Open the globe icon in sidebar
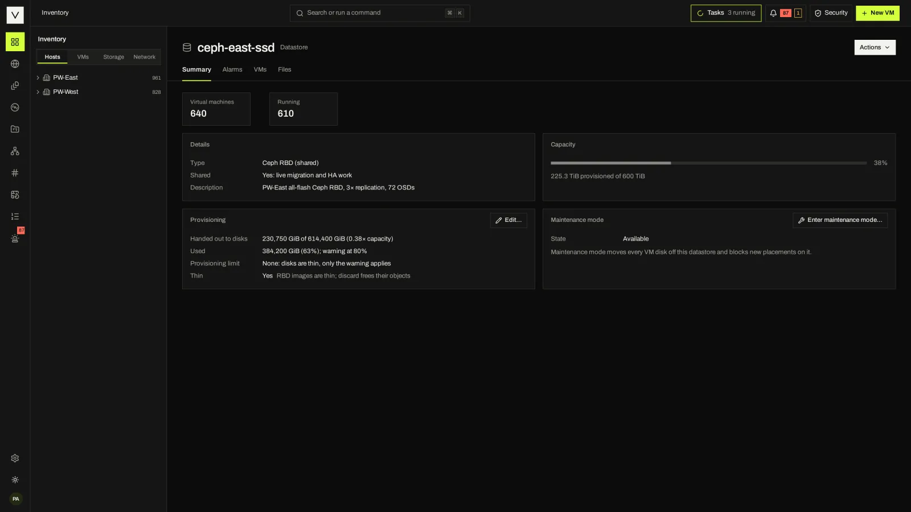The height and width of the screenshot is (512, 911). click(x=15, y=64)
